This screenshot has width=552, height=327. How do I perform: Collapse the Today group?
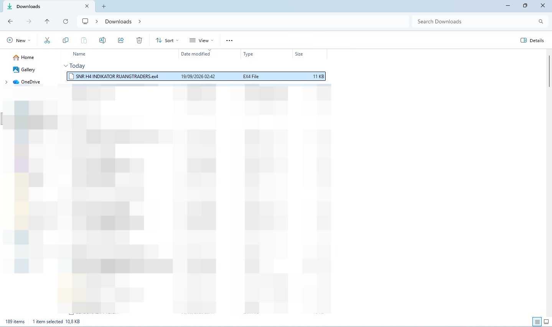coord(66,66)
